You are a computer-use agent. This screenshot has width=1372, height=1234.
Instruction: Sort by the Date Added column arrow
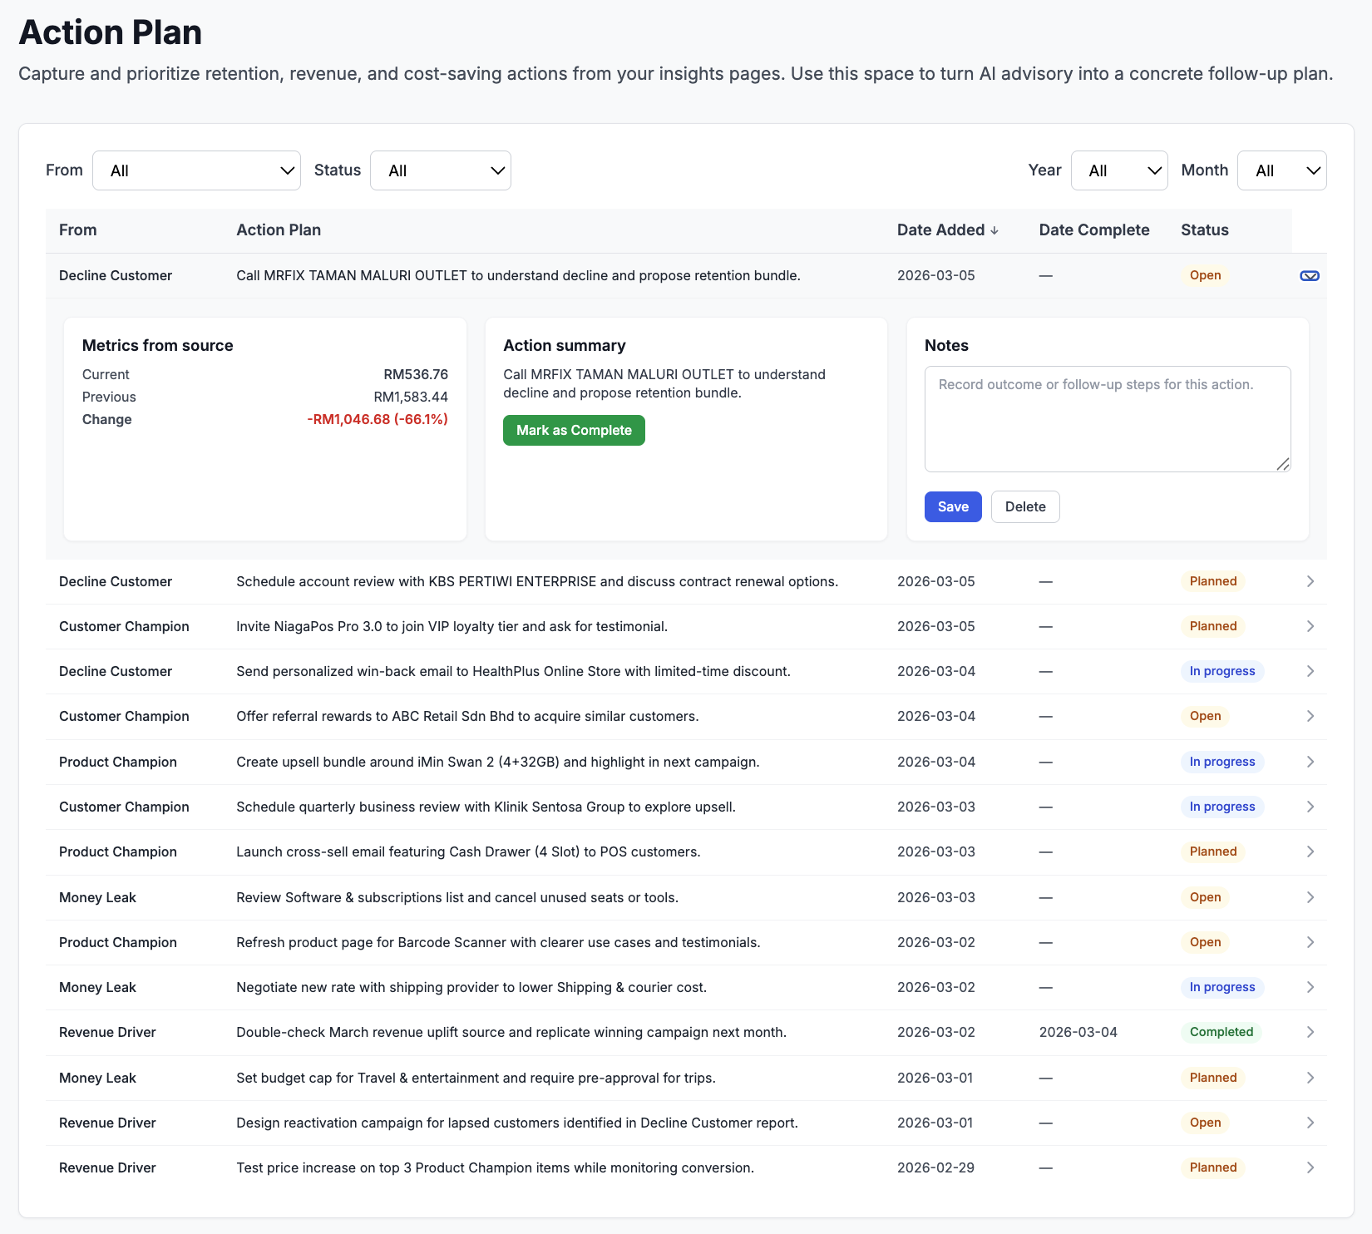[994, 230]
